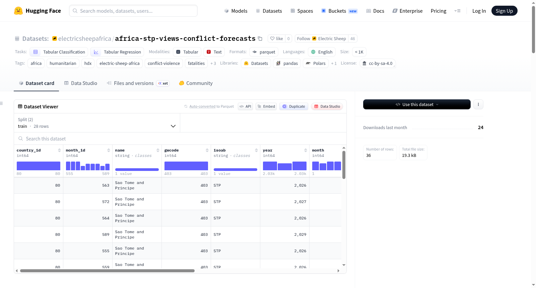Open Docs in the navigation bar
536x288 pixels.
375,11
